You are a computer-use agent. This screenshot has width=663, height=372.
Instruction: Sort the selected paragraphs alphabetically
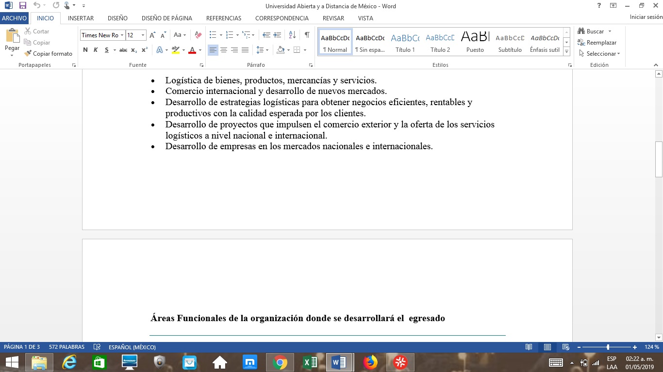tap(292, 35)
